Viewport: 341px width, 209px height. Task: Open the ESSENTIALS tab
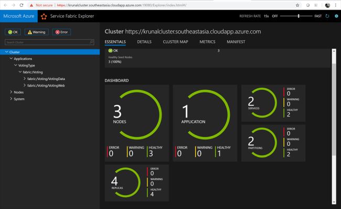click(x=115, y=42)
